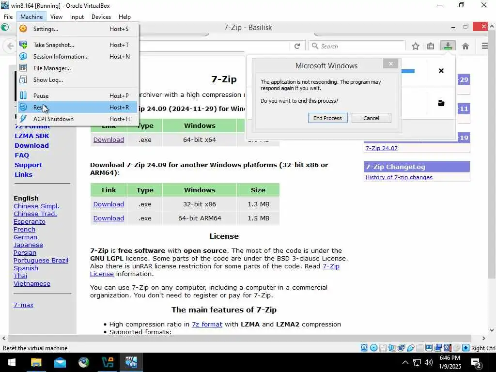Click the audio indicator icon in VirtualBox status bar

pos(392,348)
